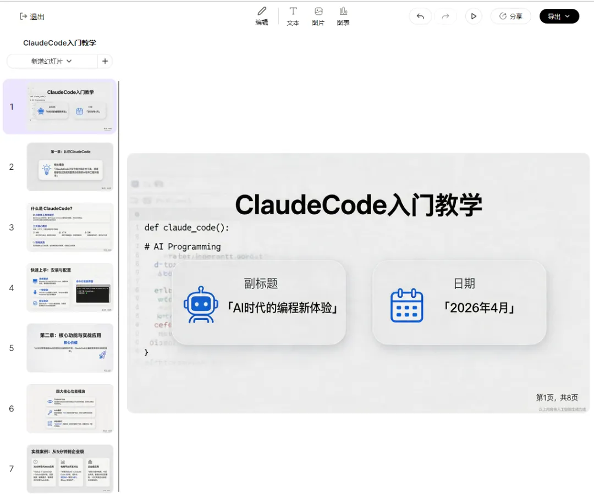Insert a chart with the 图表 tool
This screenshot has width=594, height=501.
pos(343,16)
